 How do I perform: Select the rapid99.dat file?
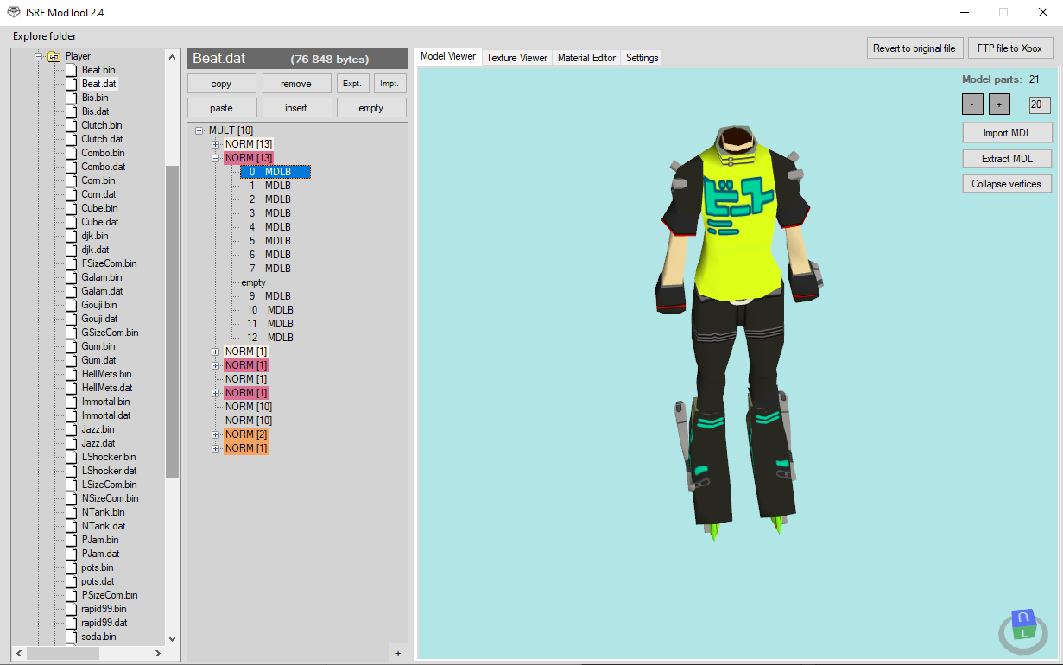tap(104, 623)
